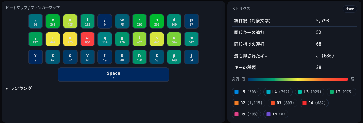Expand the ランキング disclosure section
Screen dimensions: 363x123
click(x=19, y=88)
